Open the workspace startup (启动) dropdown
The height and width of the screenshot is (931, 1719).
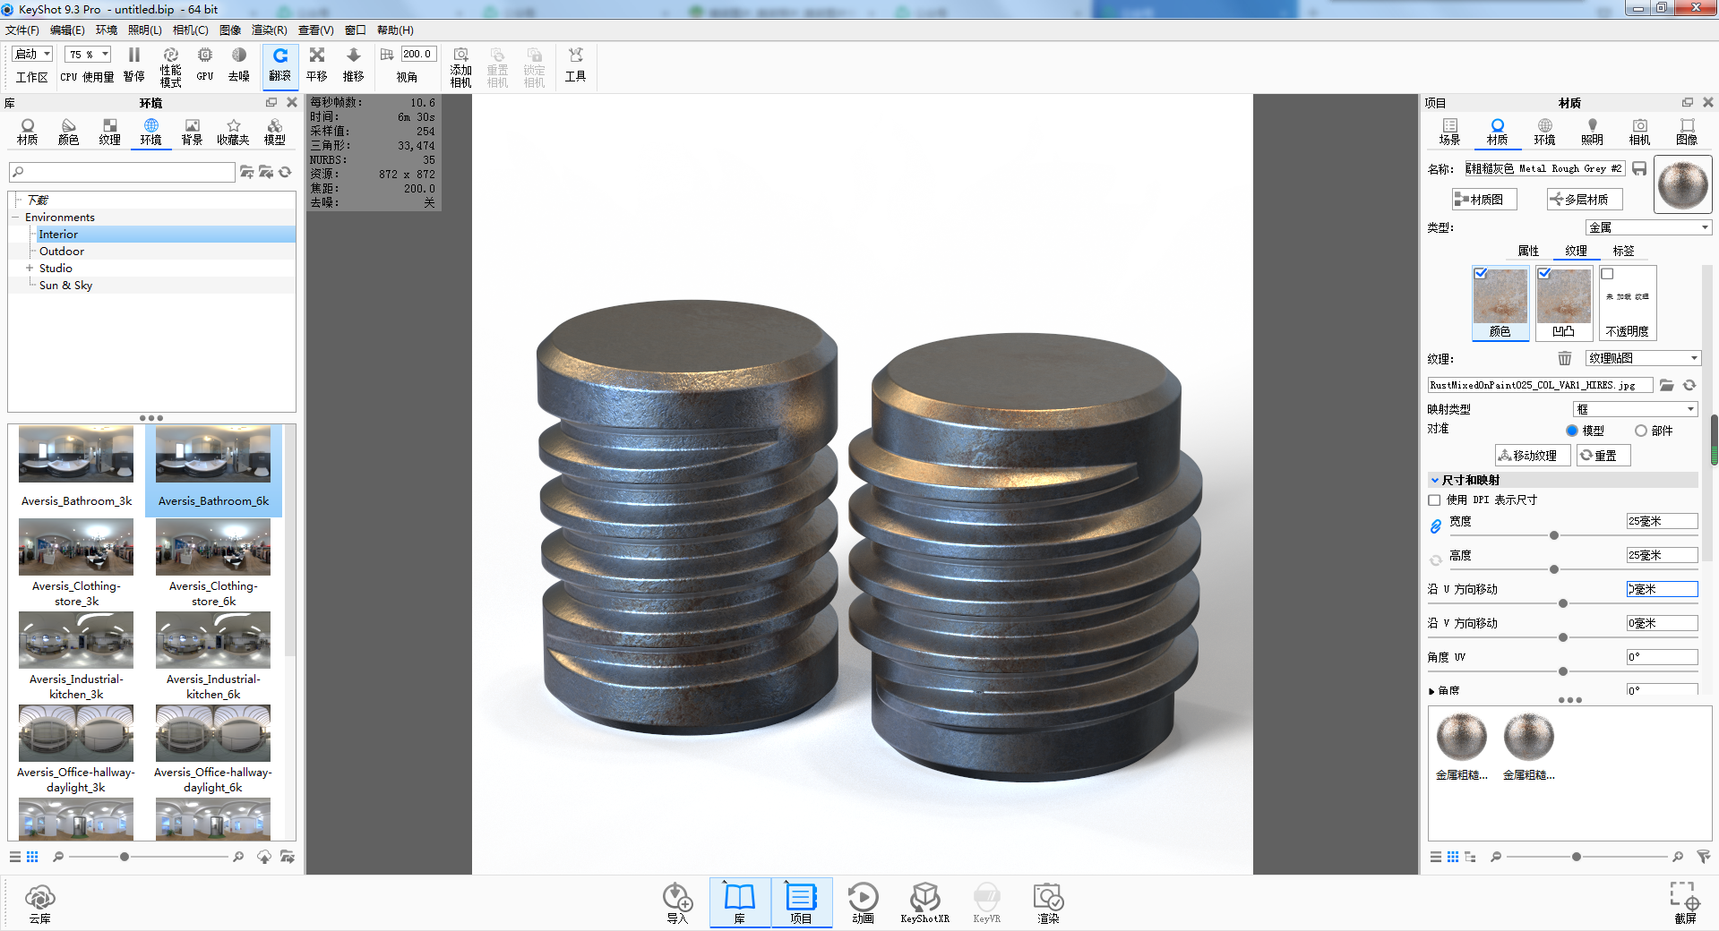coord(33,55)
